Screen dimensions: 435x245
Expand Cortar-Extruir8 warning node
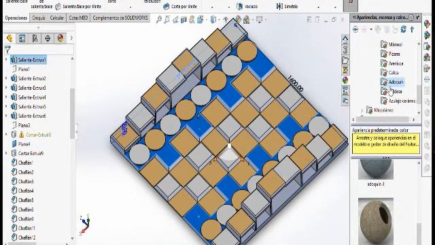click(x=6, y=135)
